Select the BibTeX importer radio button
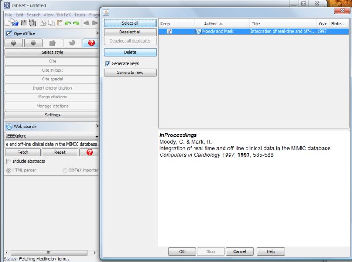 point(65,171)
